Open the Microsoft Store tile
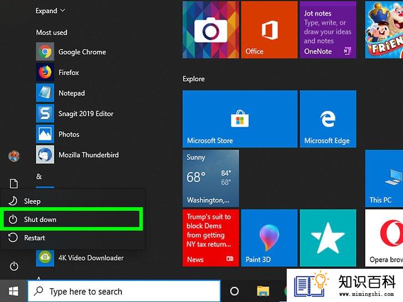The height and width of the screenshot is (302, 403). 240,119
